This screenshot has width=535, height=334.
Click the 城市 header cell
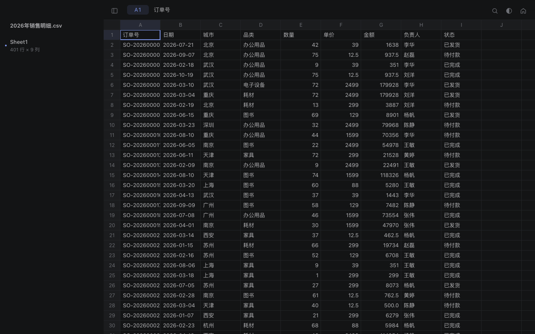pyautogui.click(x=221, y=35)
